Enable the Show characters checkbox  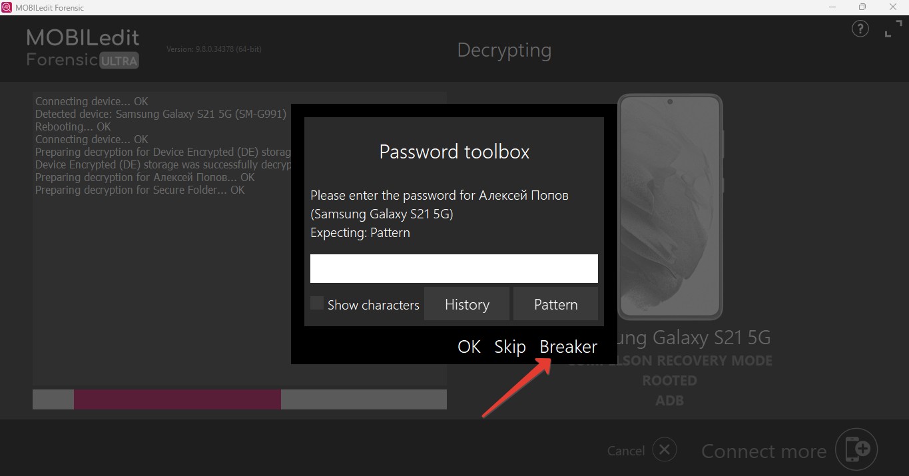point(317,304)
